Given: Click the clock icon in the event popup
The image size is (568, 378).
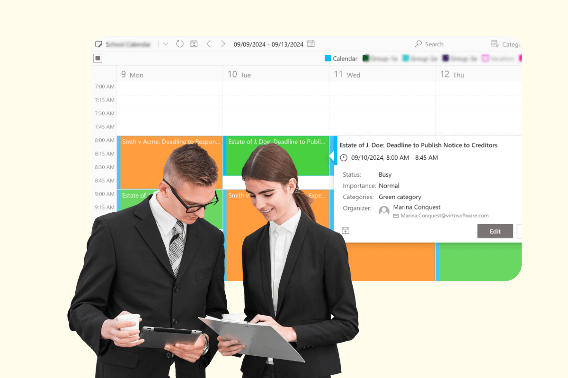Looking at the screenshot, I should [344, 157].
